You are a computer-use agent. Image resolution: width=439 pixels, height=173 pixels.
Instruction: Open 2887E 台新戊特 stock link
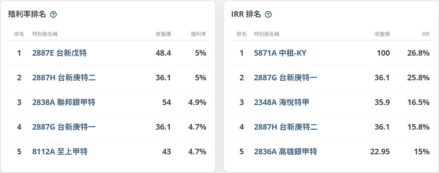click(59, 53)
